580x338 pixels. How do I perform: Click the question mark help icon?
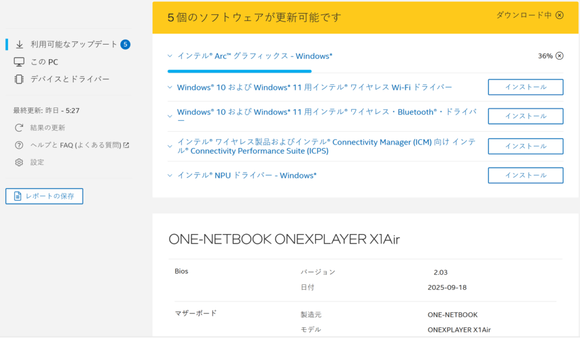(19, 145)
